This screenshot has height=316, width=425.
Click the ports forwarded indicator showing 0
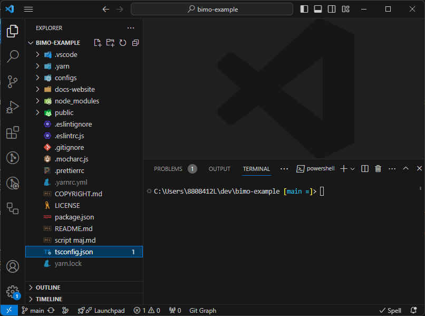[175, 310]
